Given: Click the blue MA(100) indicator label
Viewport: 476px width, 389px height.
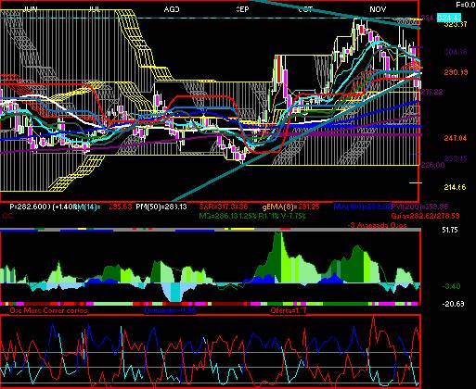Looking at the screenshot, I should click(363, 207).
